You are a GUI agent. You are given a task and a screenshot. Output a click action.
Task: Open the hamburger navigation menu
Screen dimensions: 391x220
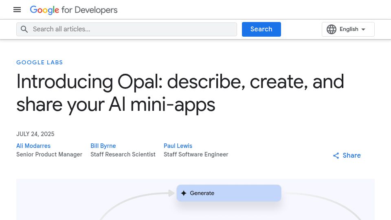pyautogui.click(x=17, y=10)
